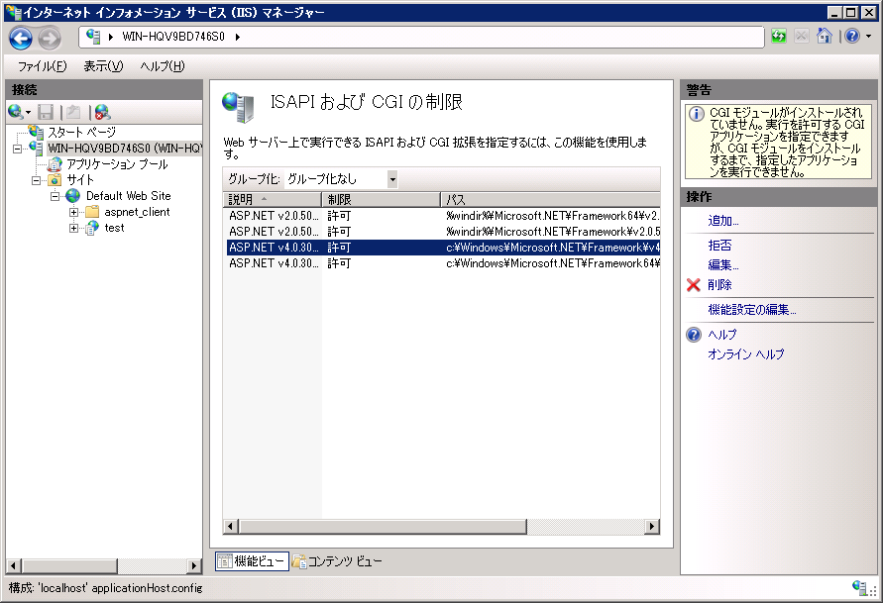Image resolution: width=883 pixels, height=603 pixels.
Task: Sort by the 説明 column header
Action: coord(273,200)
